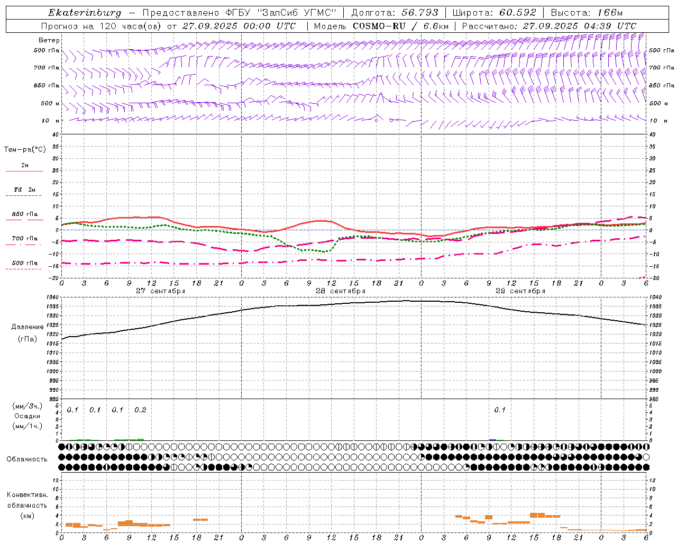Click the "(мм/3ч.)" precipitation unit label
677x542 pixels.
click(x=28, y=406)
